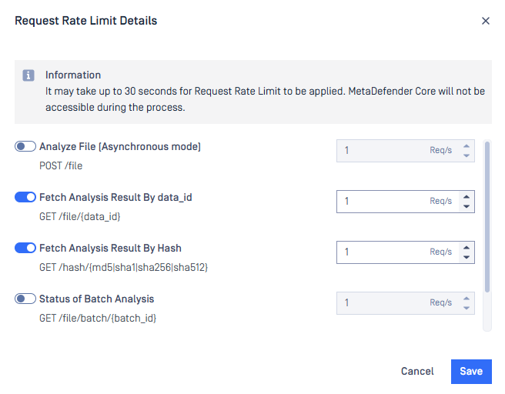Click down arrow on Status of Batch Analysis rate

pyautogui.click(x=466, y=308)
